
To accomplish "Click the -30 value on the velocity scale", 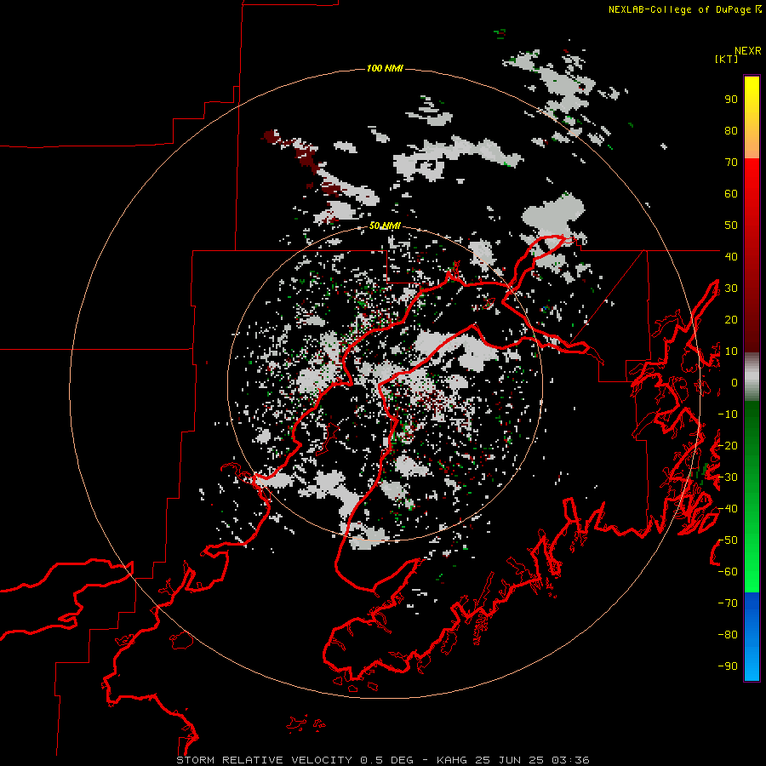I will coord(728,477).
